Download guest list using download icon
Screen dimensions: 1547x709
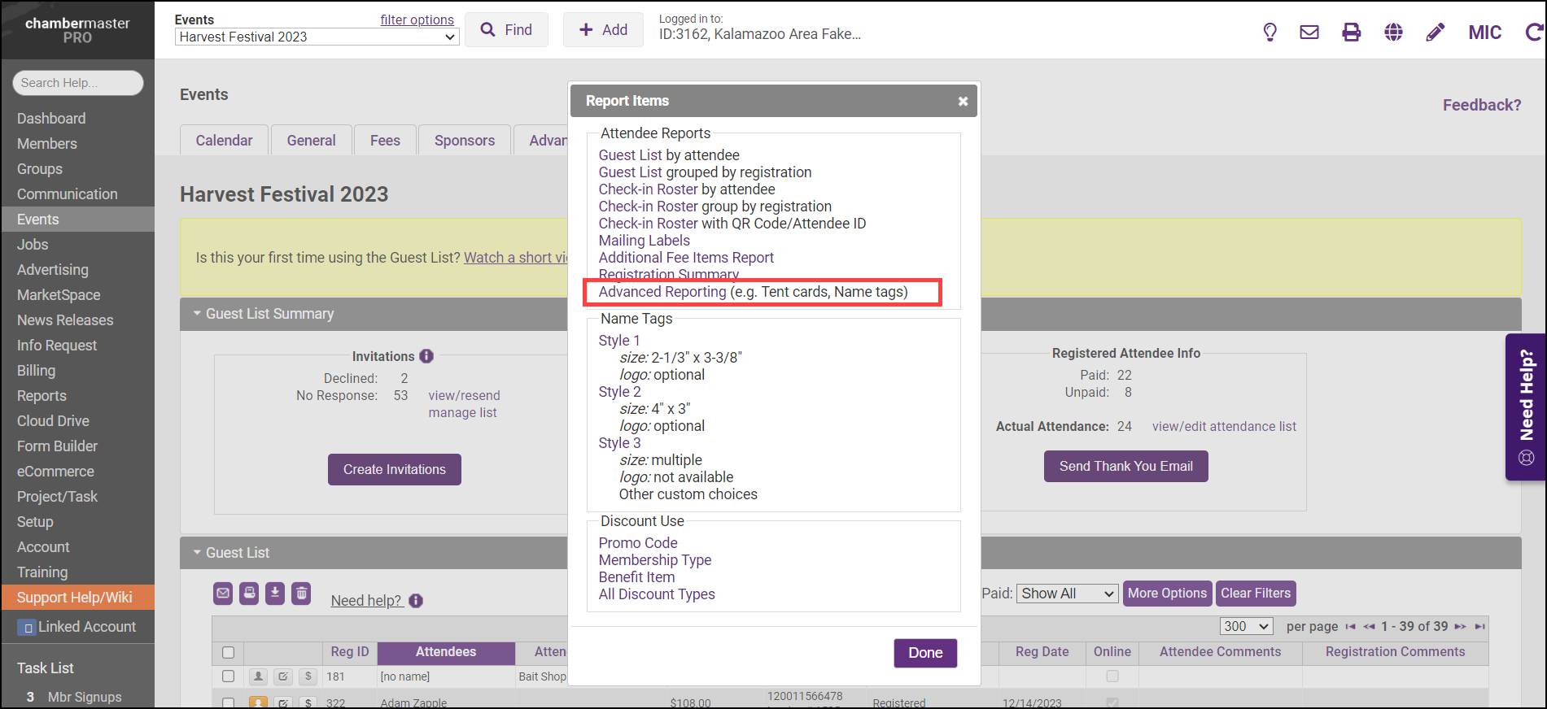275,594
